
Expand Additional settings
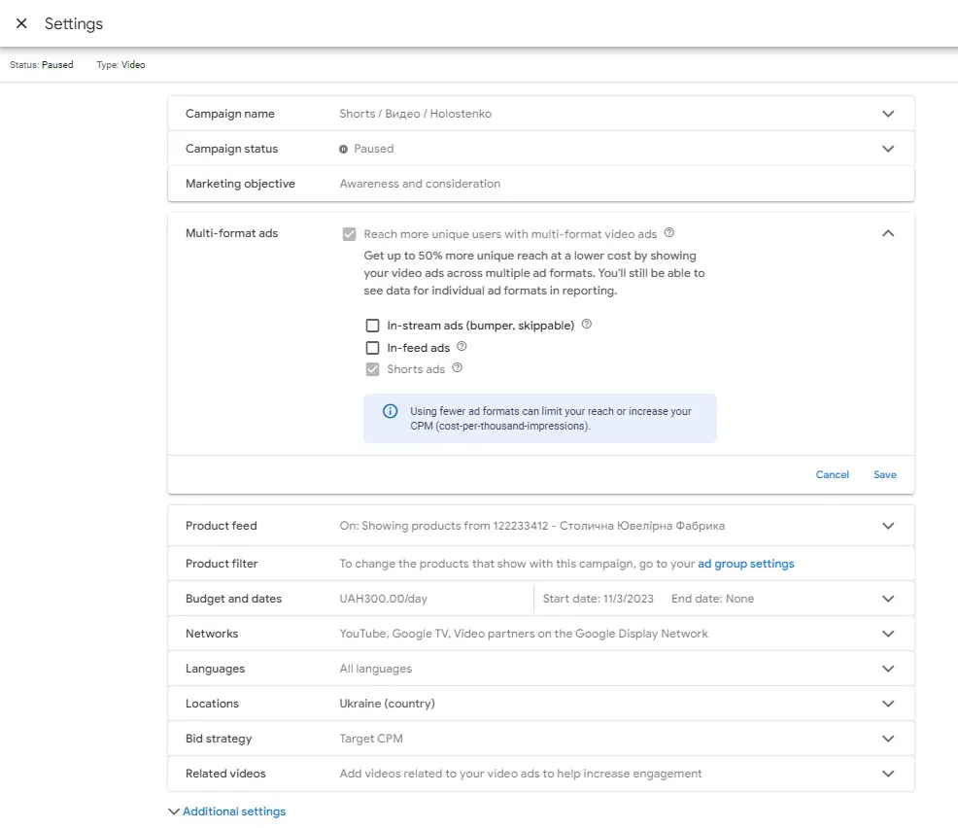click(x=226, y=811)
